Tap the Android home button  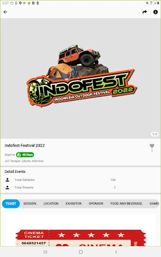[x=81, y=252]
